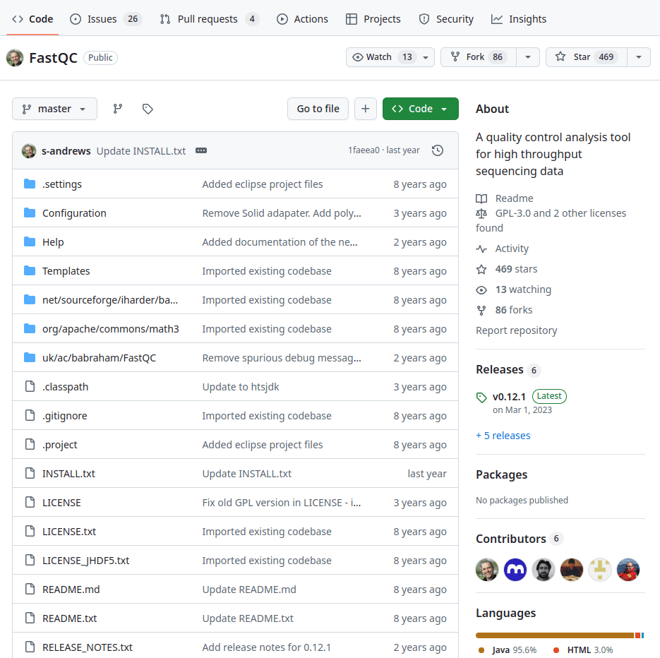Viewport: 660px width, 658px height.
Task: Open v0.12.1 latest release
Action: point(509,397)
